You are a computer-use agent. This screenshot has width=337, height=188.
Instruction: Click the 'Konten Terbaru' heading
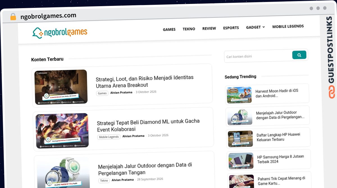click(x=47, y=59)
